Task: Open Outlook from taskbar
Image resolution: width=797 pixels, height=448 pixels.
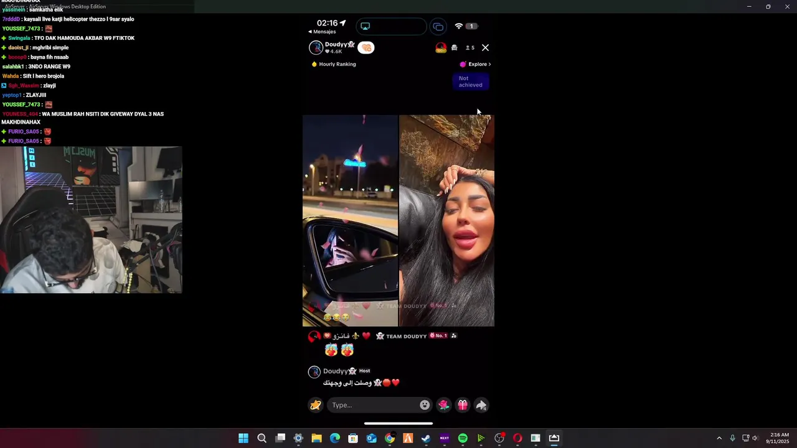Action: point(371,438)
